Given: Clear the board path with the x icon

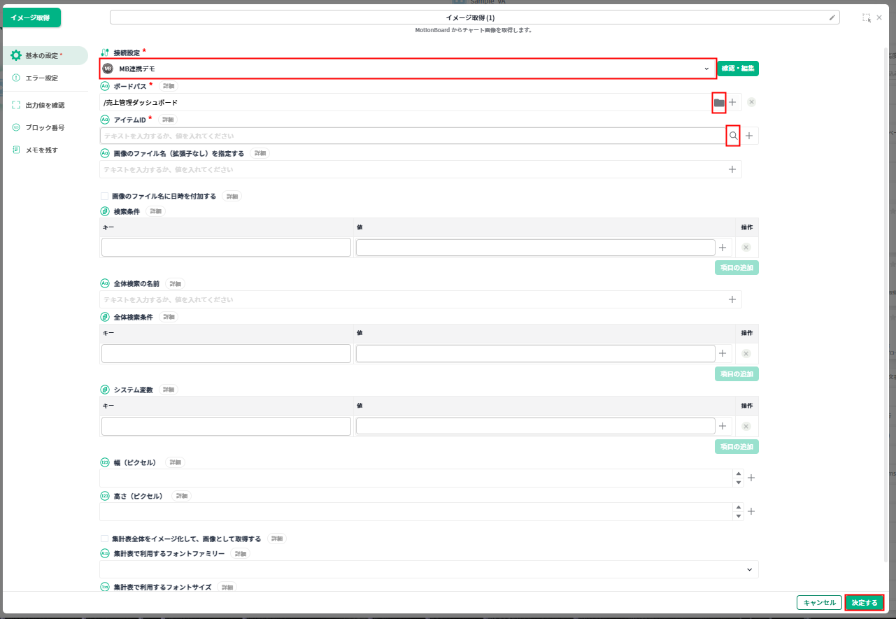Looking at the screenshot, I should point(751,102).
